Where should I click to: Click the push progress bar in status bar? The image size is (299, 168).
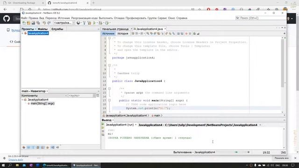(x=231, y=152)
